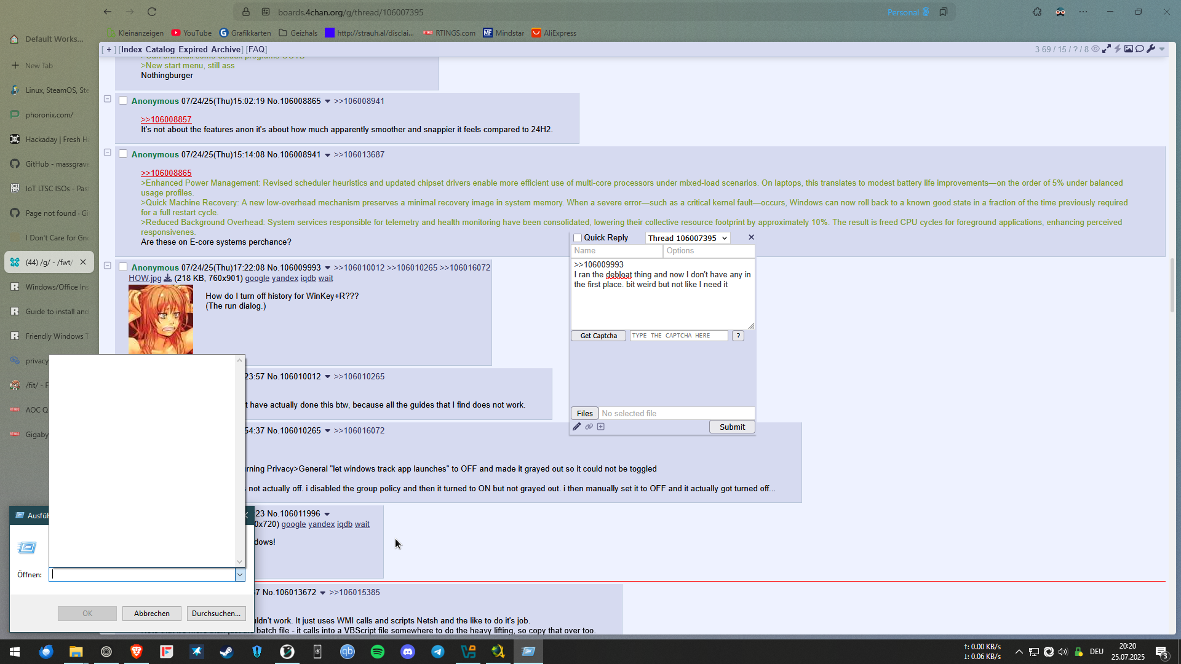The width and height of the screenshot is (1181, 664).
Task: Click the HOW.jpg post thumbnail image
Action: pyautogui.click(x=161, y=320)
